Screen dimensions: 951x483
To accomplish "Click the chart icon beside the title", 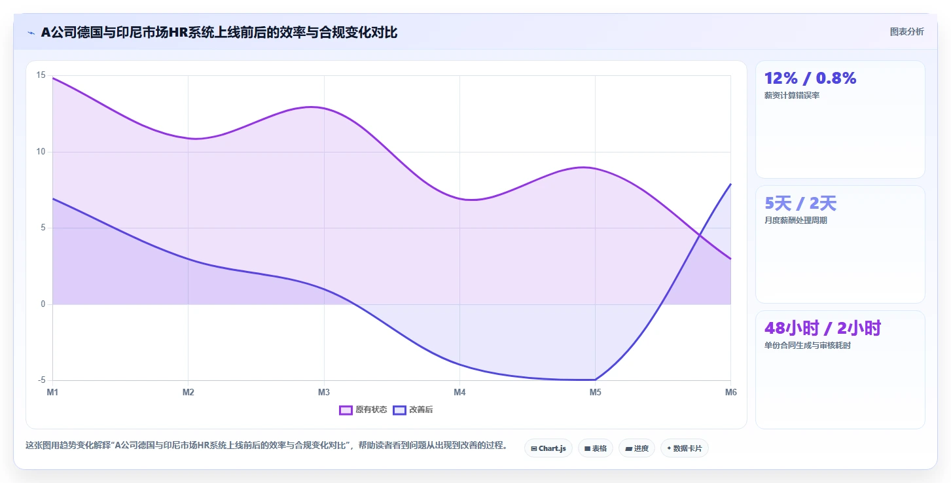I will pos(31,33).
